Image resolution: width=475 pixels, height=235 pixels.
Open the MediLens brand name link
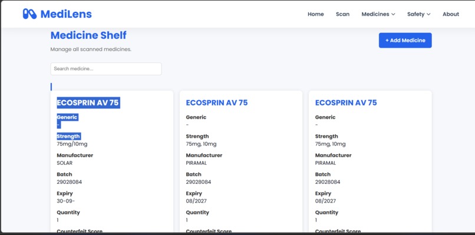point(66,14)
